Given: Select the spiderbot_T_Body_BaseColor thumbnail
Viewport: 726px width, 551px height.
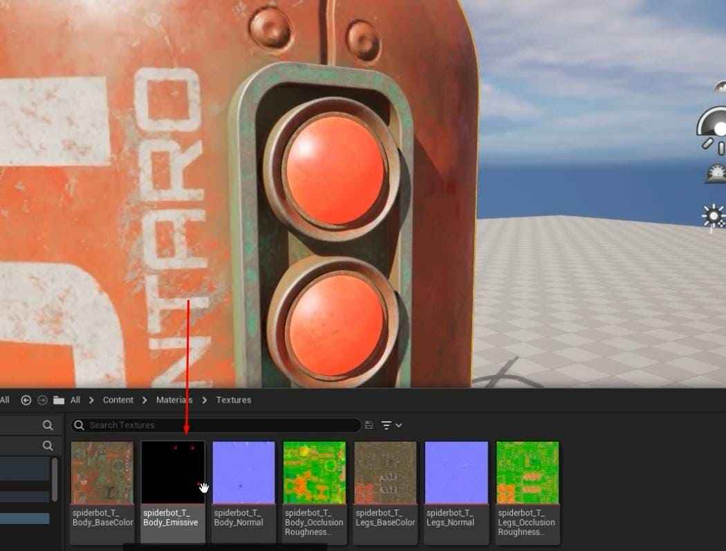Looking at the screenshot, I should (102, 472).
